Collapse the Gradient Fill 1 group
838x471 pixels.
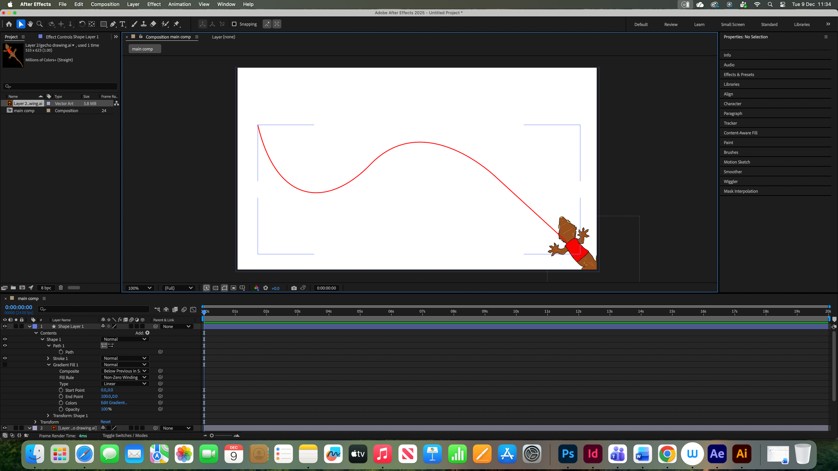pyautogui.click(x=49, y=365)
